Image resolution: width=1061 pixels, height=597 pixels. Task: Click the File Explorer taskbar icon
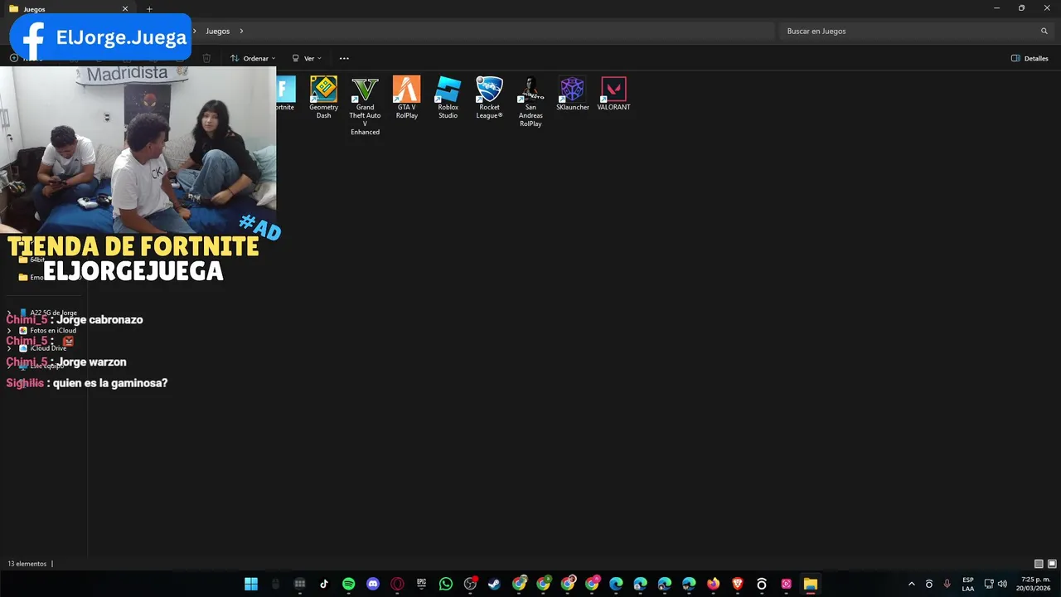pos(811,584)
